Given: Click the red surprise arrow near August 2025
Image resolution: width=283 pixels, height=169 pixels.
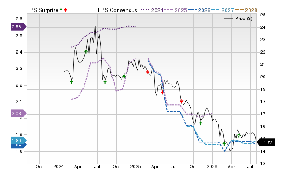Looking at the screenshot, I should (181, 101).
